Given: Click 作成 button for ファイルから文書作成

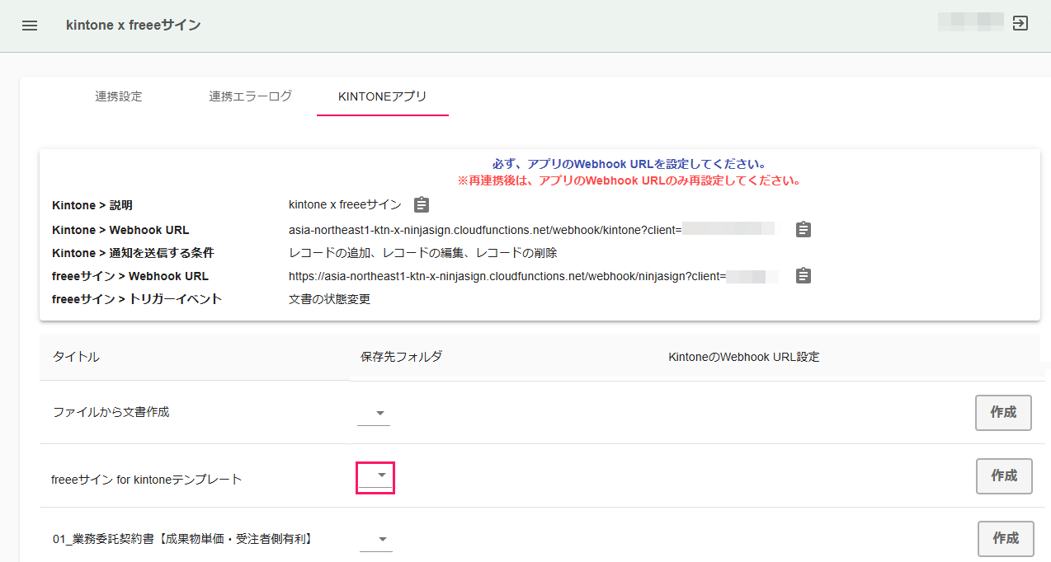Looking at the screenshot, I should coord(1003,413).
